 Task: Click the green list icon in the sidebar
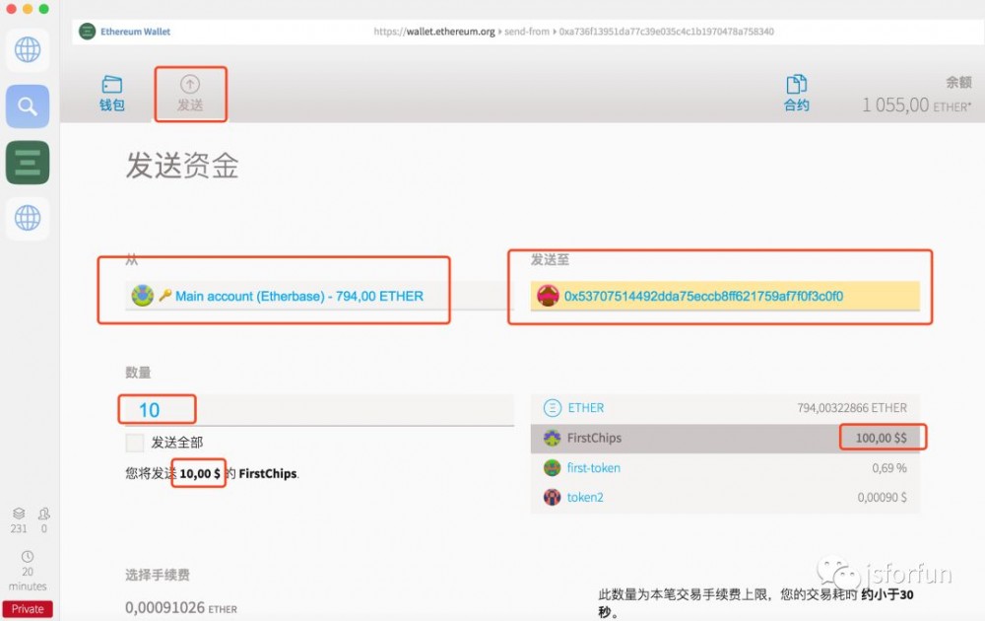point(27,162)
